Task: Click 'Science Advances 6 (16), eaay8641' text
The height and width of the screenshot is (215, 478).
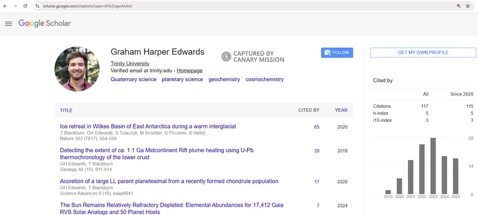Action: pos(96,193)
